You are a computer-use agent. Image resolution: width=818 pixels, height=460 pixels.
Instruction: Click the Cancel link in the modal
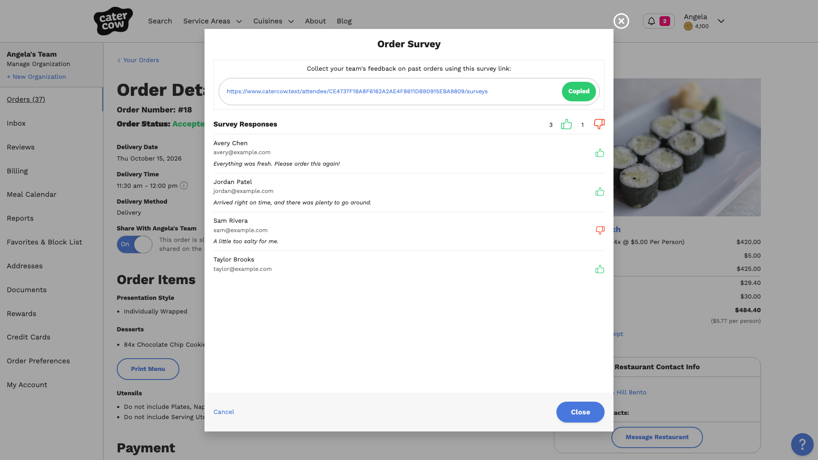(224, 412)
